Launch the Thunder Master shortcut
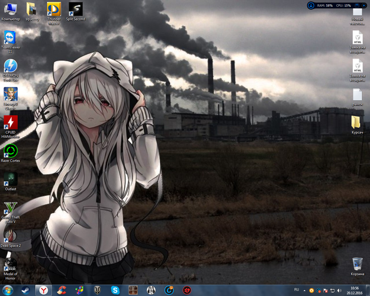Viewport: 370px width, 296px height. click(54, 14)
